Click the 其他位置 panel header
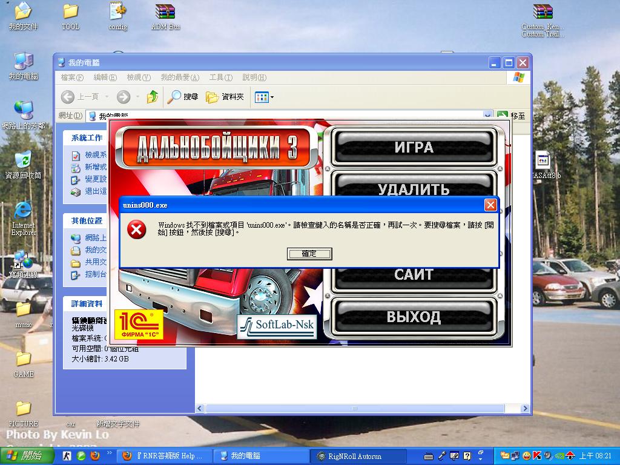The height and width of the screenshot is (465, 620). (87, 220)
